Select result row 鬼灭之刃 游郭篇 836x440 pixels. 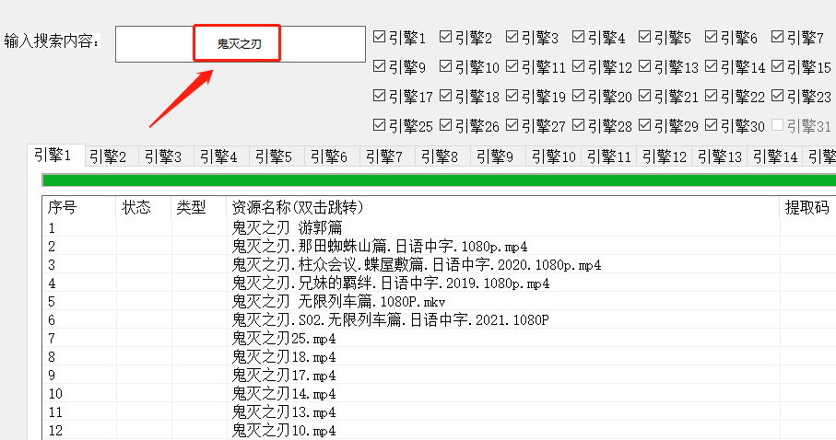pyautogui.click(x=439, y=228)
